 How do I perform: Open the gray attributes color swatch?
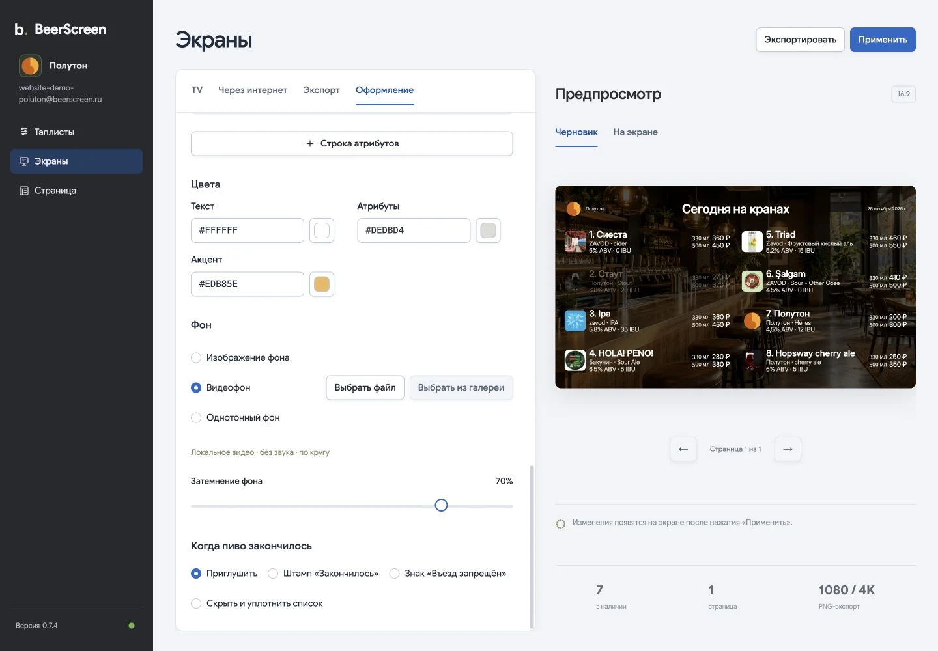point(488,230)
